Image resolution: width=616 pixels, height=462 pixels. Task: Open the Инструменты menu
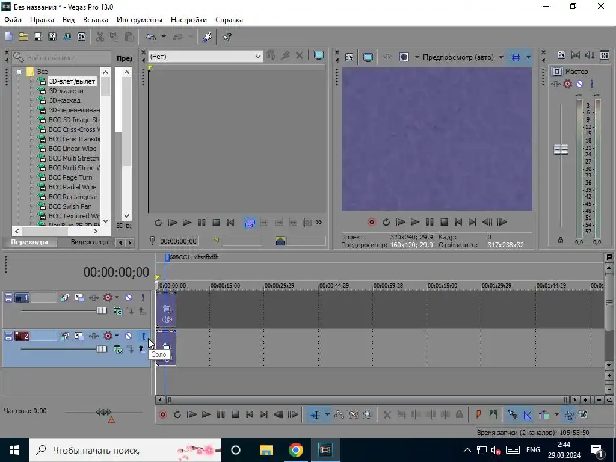tap(140, 20)
